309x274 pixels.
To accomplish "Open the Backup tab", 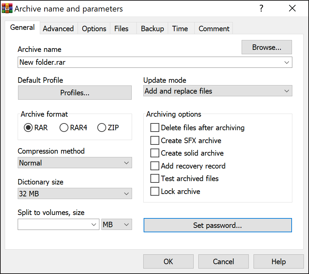I will point(152,29).
